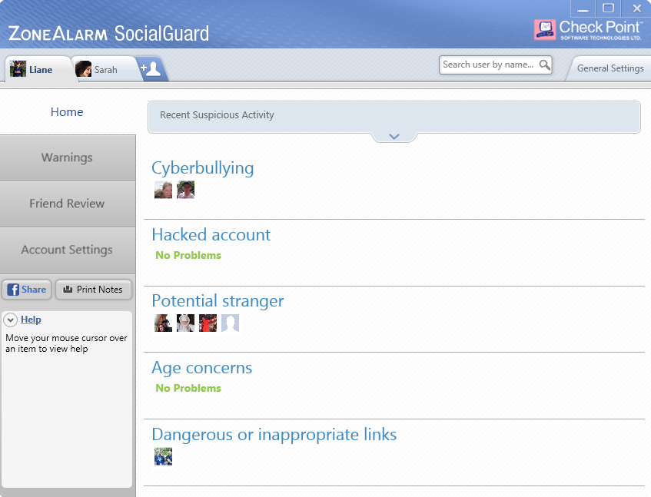Select third Potential stranger photo in red
The height and width of the screenshot is (497, 651).
[x=208, y=323]
